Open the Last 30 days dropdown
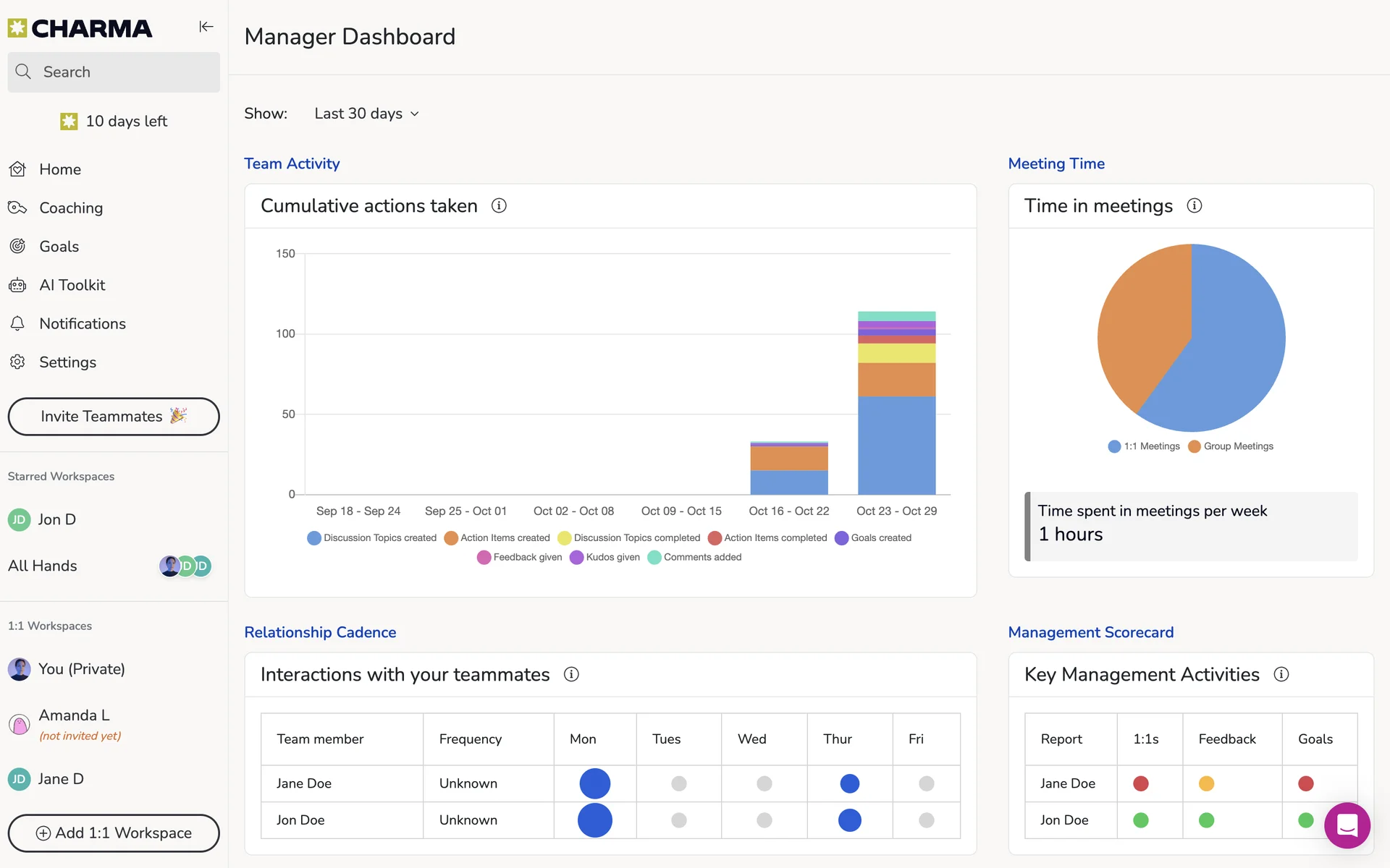Image resolution: width=1390 pixels, height=868 pixels. click(x=366, y=114)
